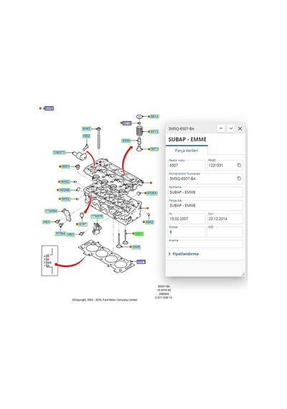Image resolution: width=287 pixels, height=409 pixels.
Task: Click the SUBAP - EMME panel title
Action: pos(187,139)
